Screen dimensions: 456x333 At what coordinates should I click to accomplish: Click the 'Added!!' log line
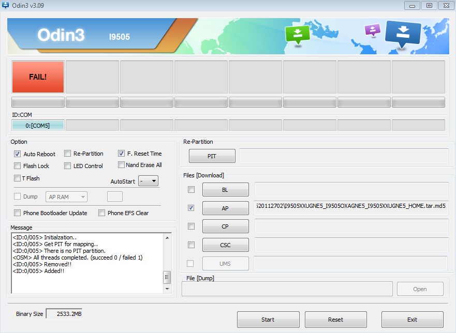coord(39,271)
